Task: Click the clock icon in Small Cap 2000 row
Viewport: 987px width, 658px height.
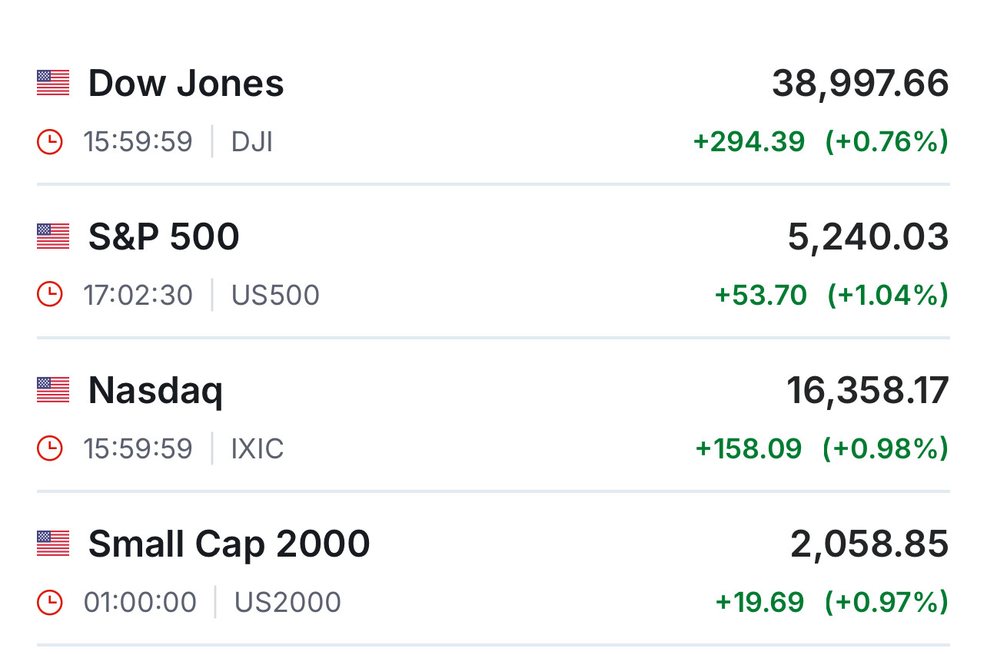Action: pos(50,602)
